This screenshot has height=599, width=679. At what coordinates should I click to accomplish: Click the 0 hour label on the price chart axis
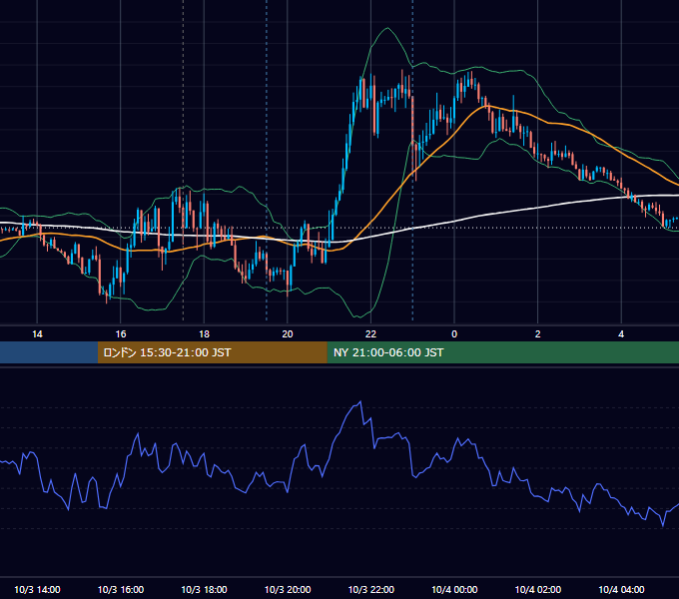pos(454,334)
